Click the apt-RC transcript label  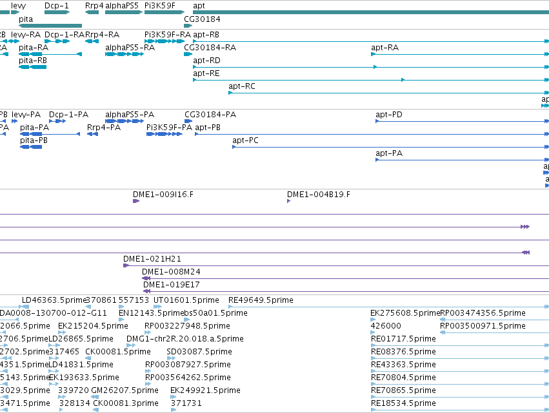pos(242,86)
